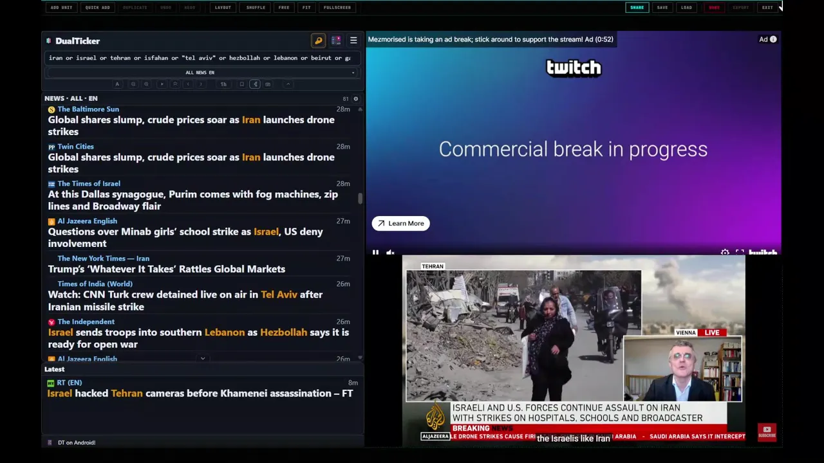Screen dimensions: 824x463
Task: Click the ADD UNIT button
Action: point(61,8)
